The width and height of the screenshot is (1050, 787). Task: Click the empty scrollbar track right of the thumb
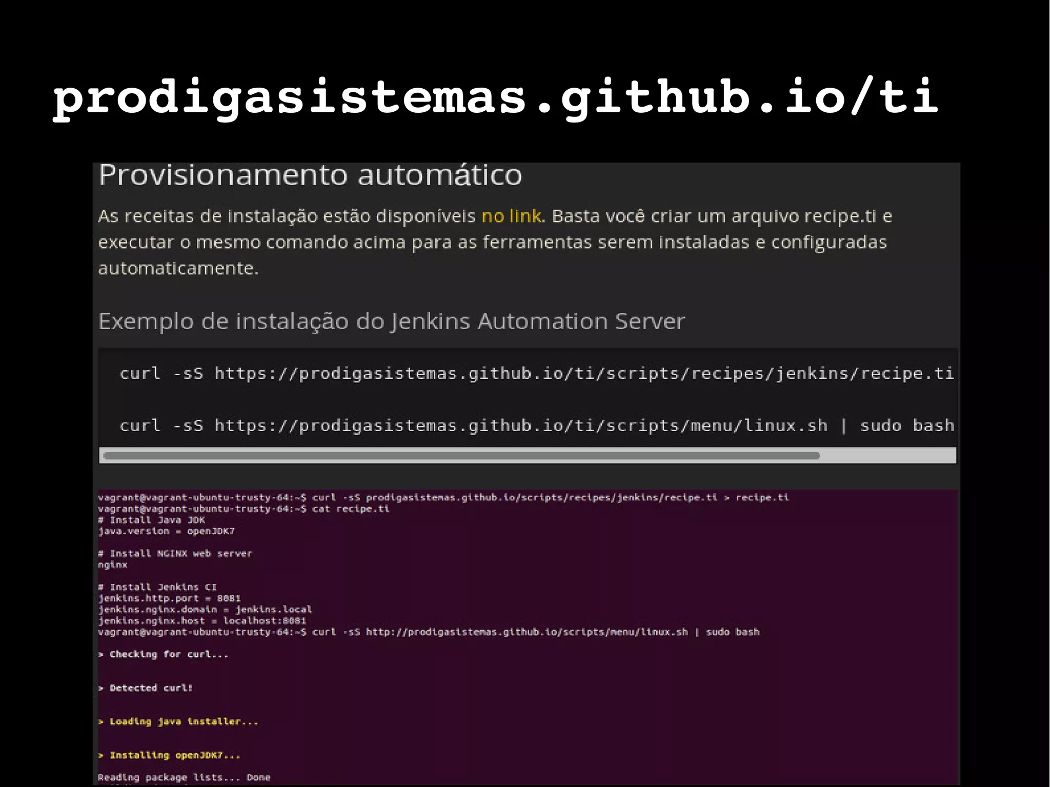(x=888, y=455)
